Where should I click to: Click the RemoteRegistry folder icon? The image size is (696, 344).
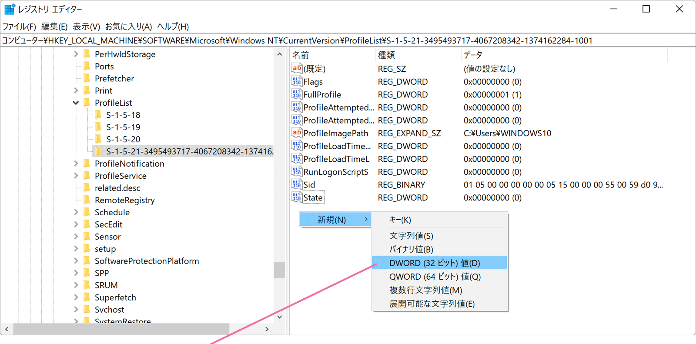[87, 200]
